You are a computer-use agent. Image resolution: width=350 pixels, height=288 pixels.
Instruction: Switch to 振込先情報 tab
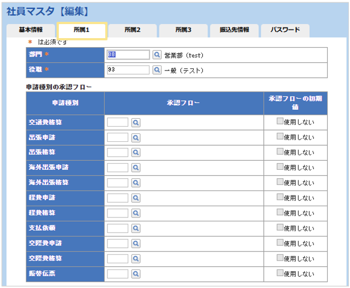(x=235, y=31)
